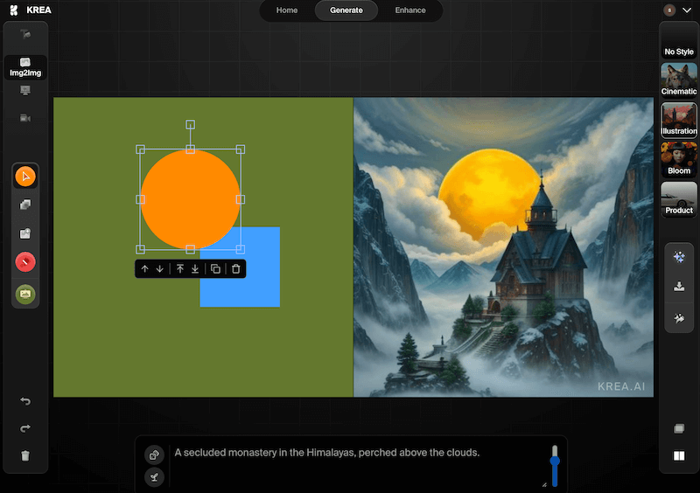Click the add image tool icon
700x493 pixels.
25,233
